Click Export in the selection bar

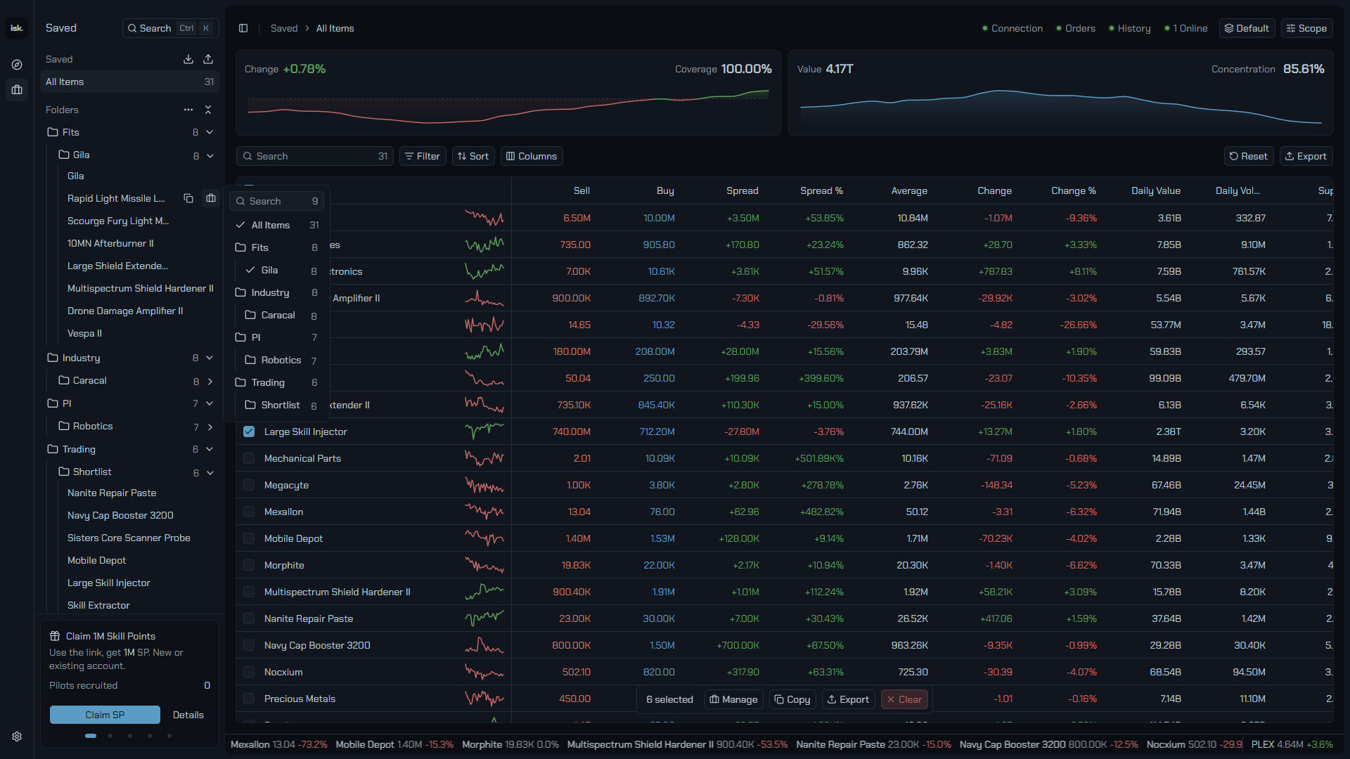click(848, 699)
